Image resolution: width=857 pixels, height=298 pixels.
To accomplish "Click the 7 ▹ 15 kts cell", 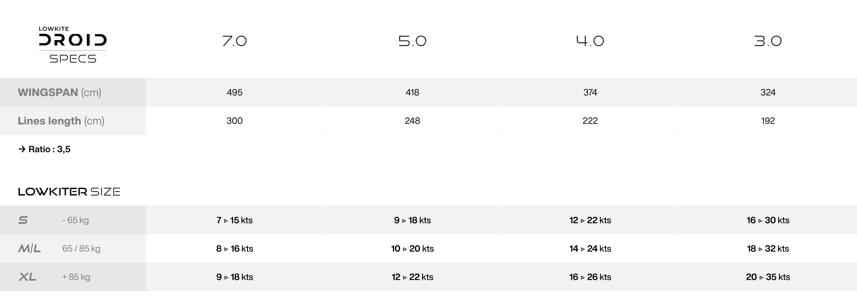I will pyautogui.click(x=234, y=220).
